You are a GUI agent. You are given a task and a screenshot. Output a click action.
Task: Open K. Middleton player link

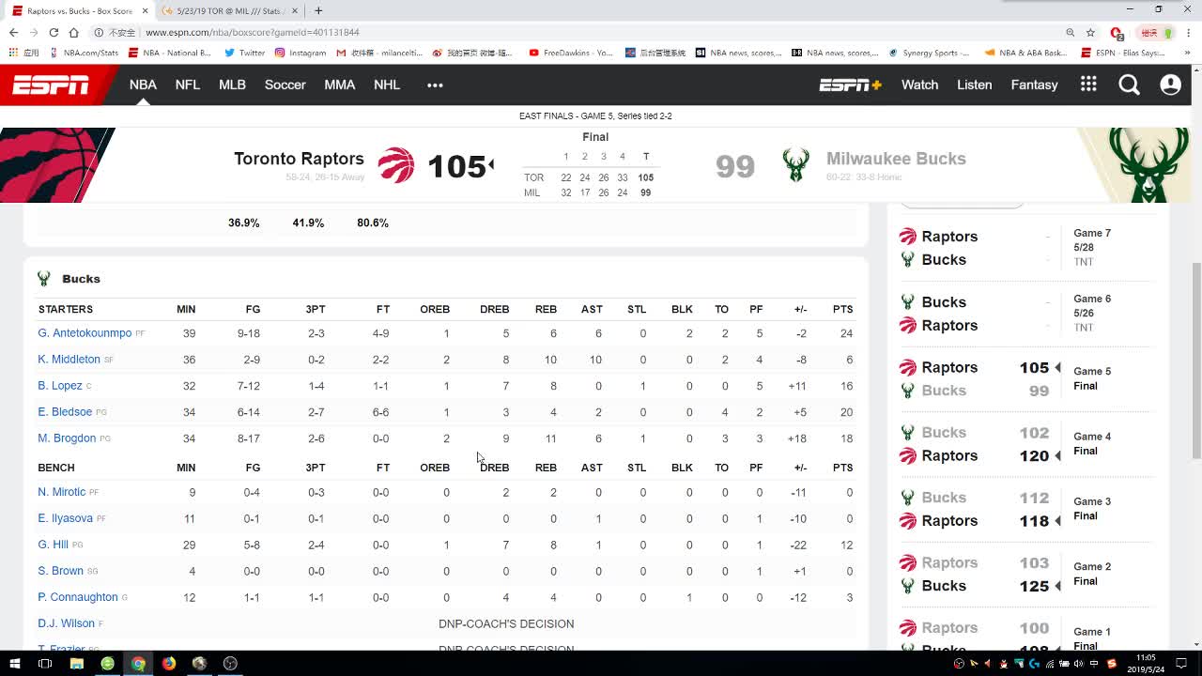coord(69,360)
